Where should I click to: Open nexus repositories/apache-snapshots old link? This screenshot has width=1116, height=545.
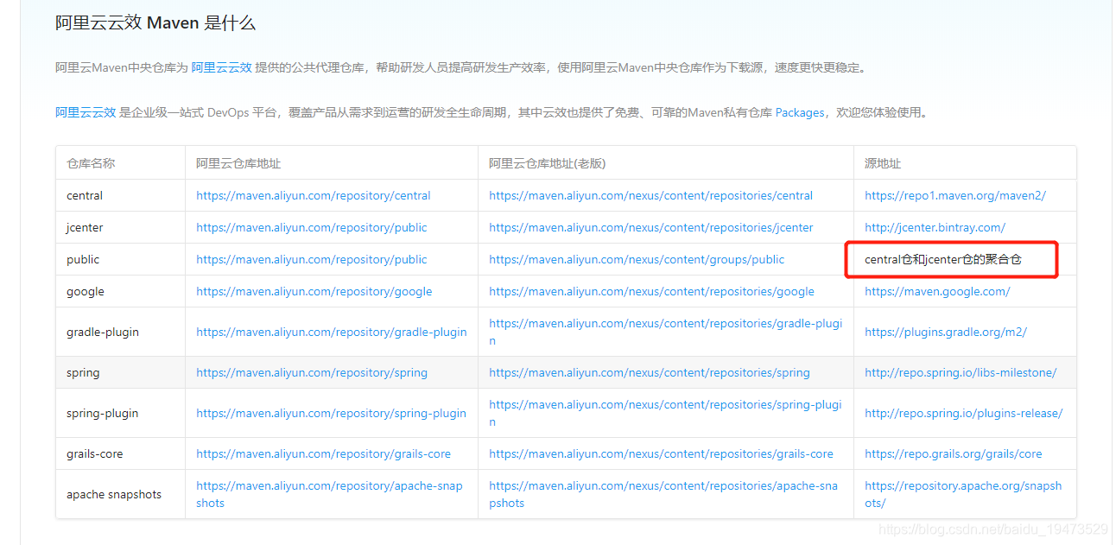click(663, 494)
